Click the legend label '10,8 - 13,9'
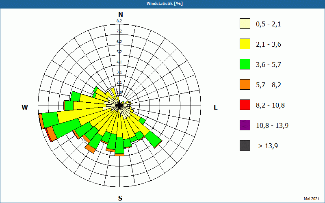 pyautogui.click(x=272, y=126)
